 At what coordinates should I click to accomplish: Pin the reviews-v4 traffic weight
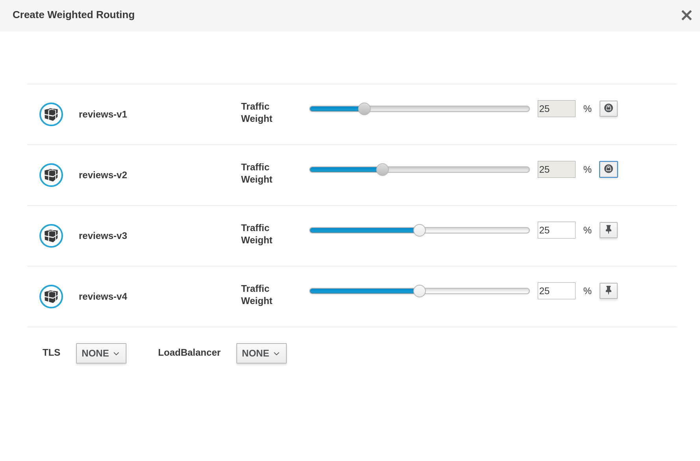[x=609, y=291]
